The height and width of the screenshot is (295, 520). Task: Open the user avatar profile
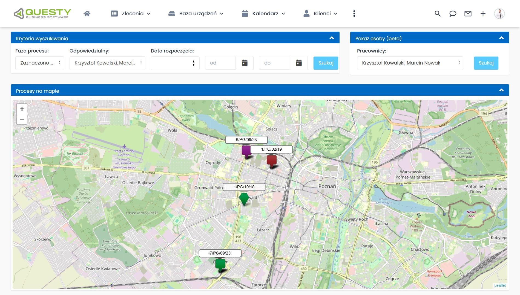click(x=499, y=13)
